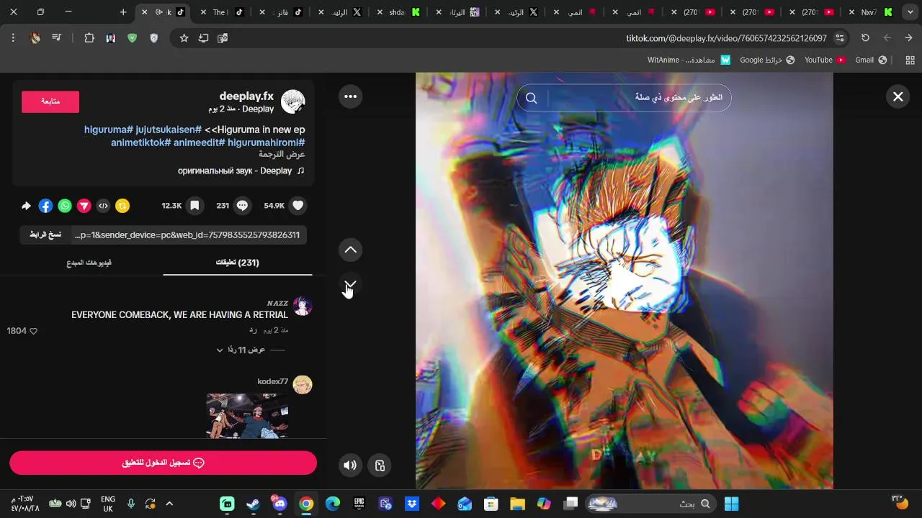This screenshot has width=922, height=518.
Task: Open Steam from the taskbar
Action: (254, 504)
